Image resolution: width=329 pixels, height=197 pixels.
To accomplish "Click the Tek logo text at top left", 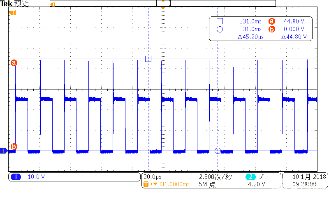I will [x=6, y=3].
